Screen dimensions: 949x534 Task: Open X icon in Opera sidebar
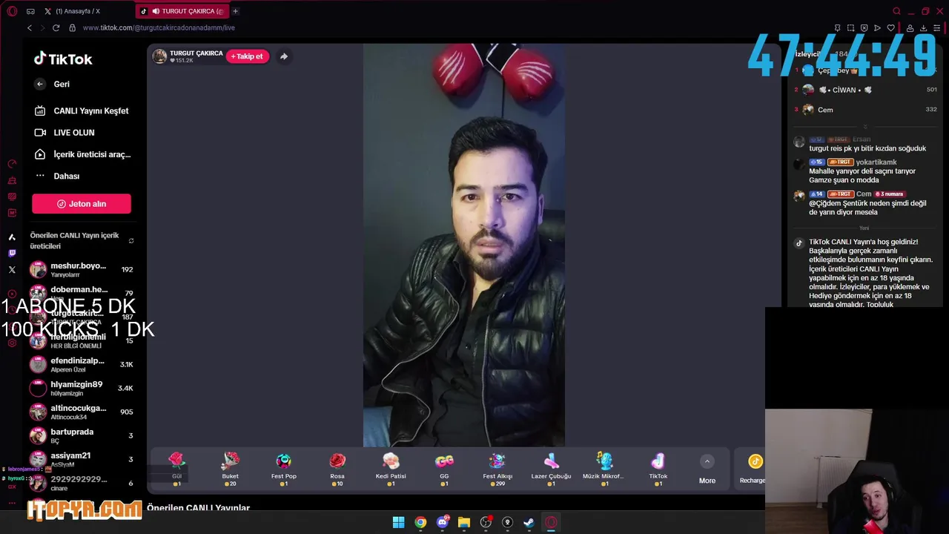(12, 270)
